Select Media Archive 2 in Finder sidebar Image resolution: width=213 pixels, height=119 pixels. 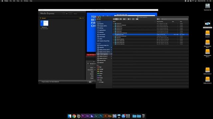pos(103,56)
